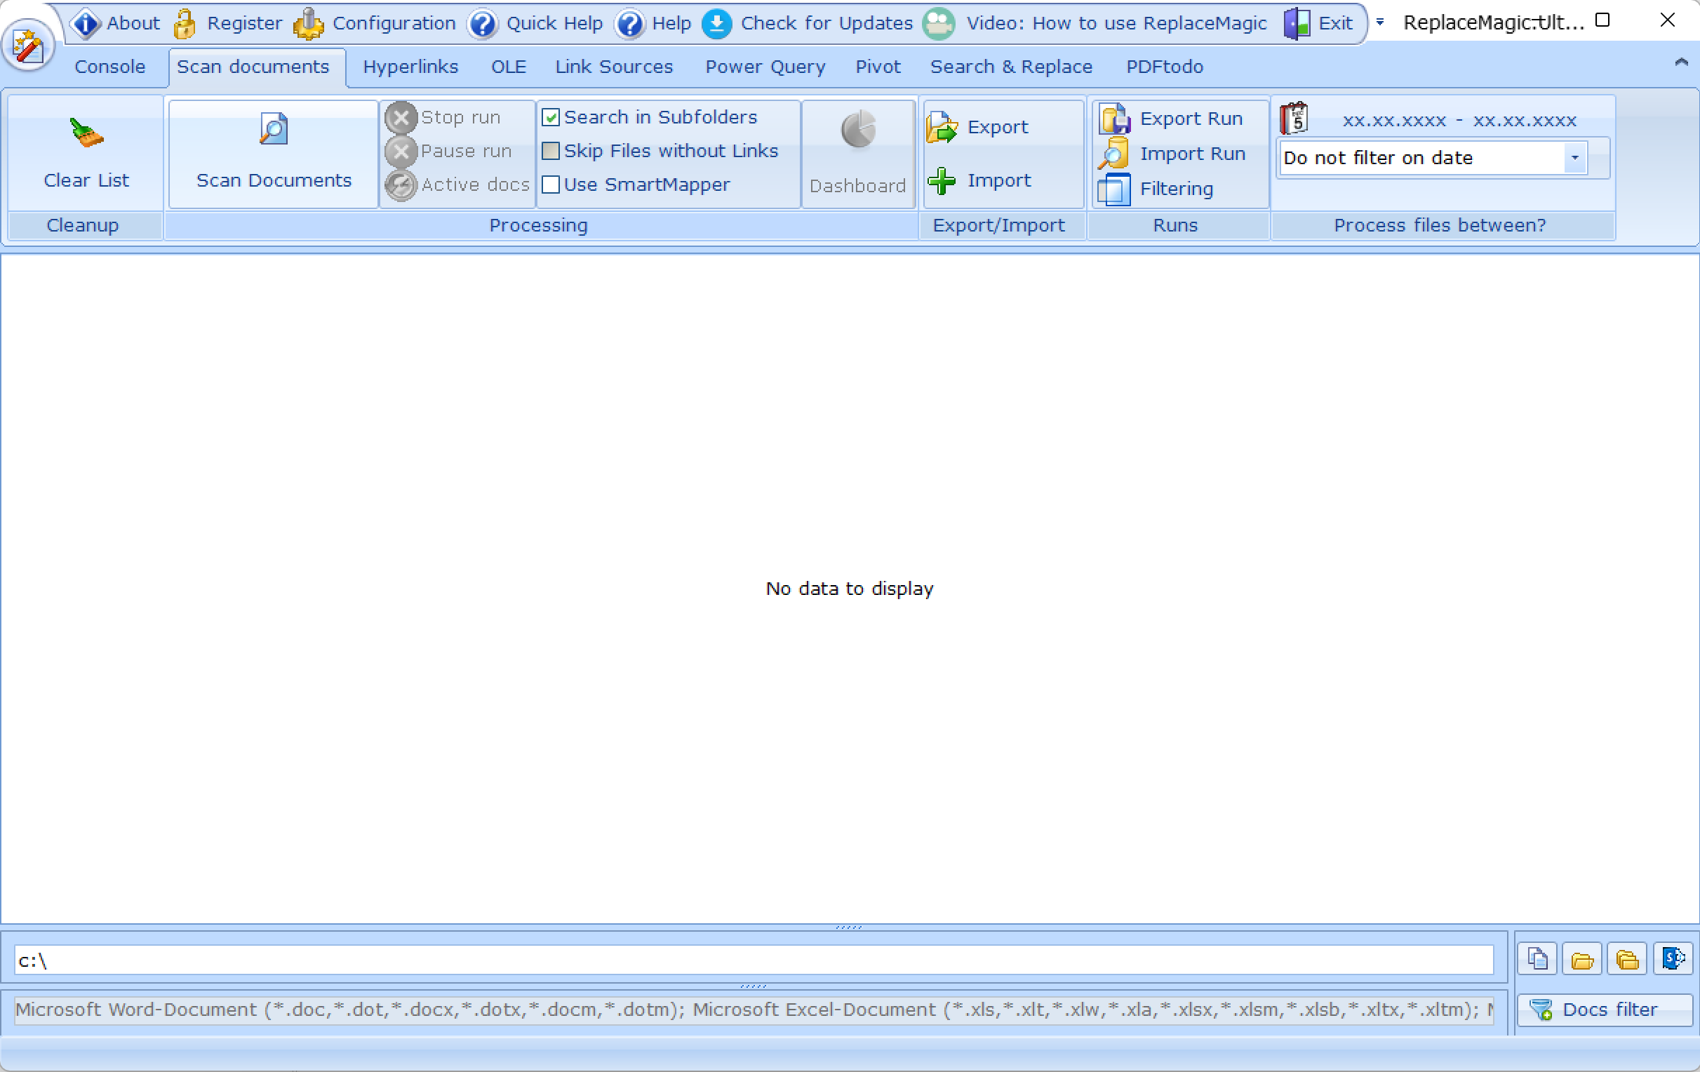The height and width of the screenshot is (1072, 1700).
Task: Click the Export button in Export/Import group
Action: pyautogui.click(x=978, y=127)
